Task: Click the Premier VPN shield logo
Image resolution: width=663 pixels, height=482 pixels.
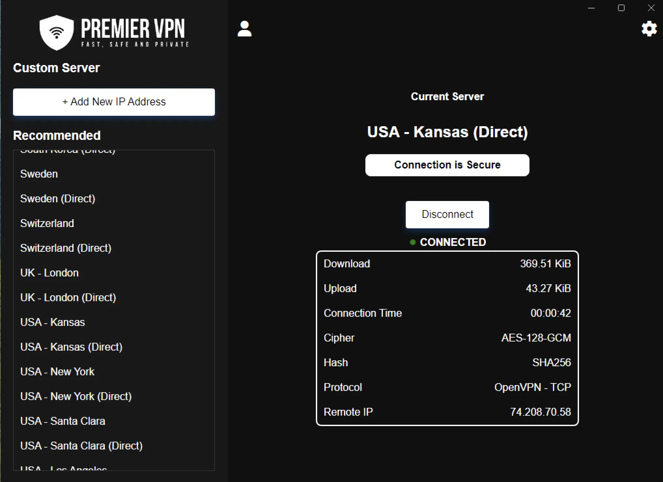Action: pyautogui.click(x=57, y=33)
